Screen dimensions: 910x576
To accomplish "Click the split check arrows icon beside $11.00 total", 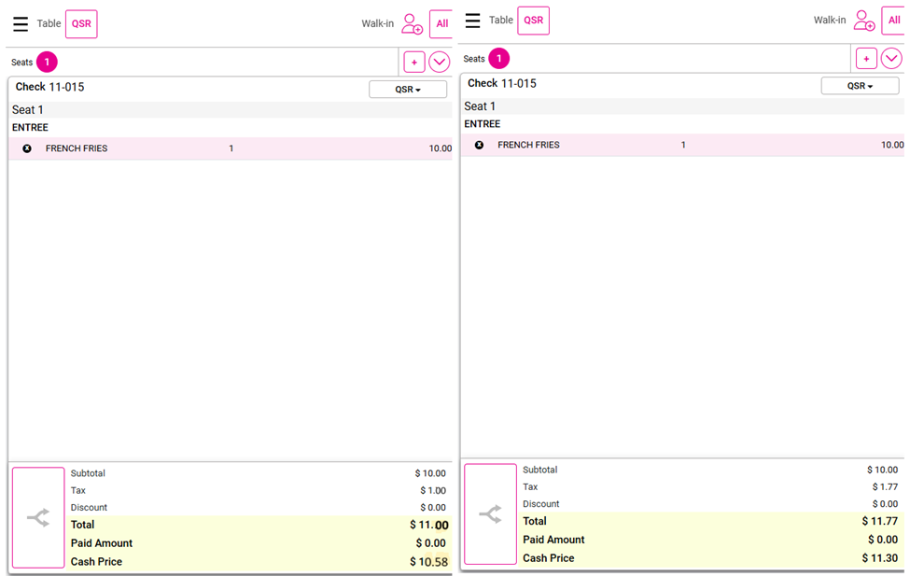I will pyautogui.click(x=38, y=517).
